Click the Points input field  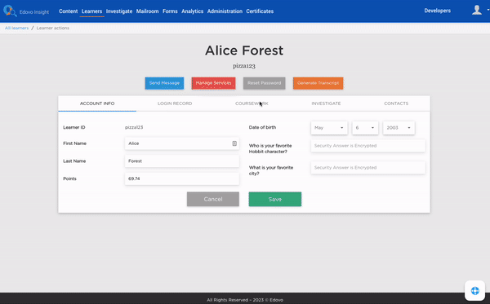click(x=182, y=178)
